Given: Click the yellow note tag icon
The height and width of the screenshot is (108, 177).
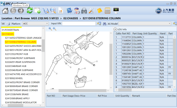Looking at the screenshot, I should pyautogui.click(x=100, y=11).
